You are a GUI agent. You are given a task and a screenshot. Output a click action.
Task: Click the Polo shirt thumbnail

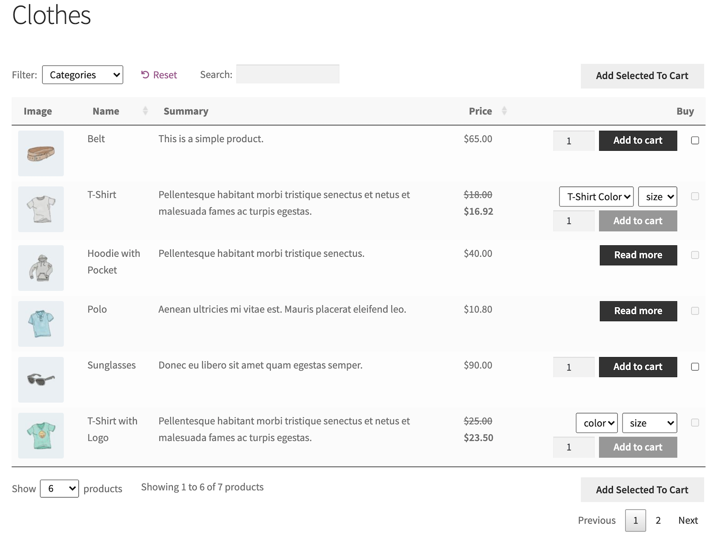coord(41,324)
